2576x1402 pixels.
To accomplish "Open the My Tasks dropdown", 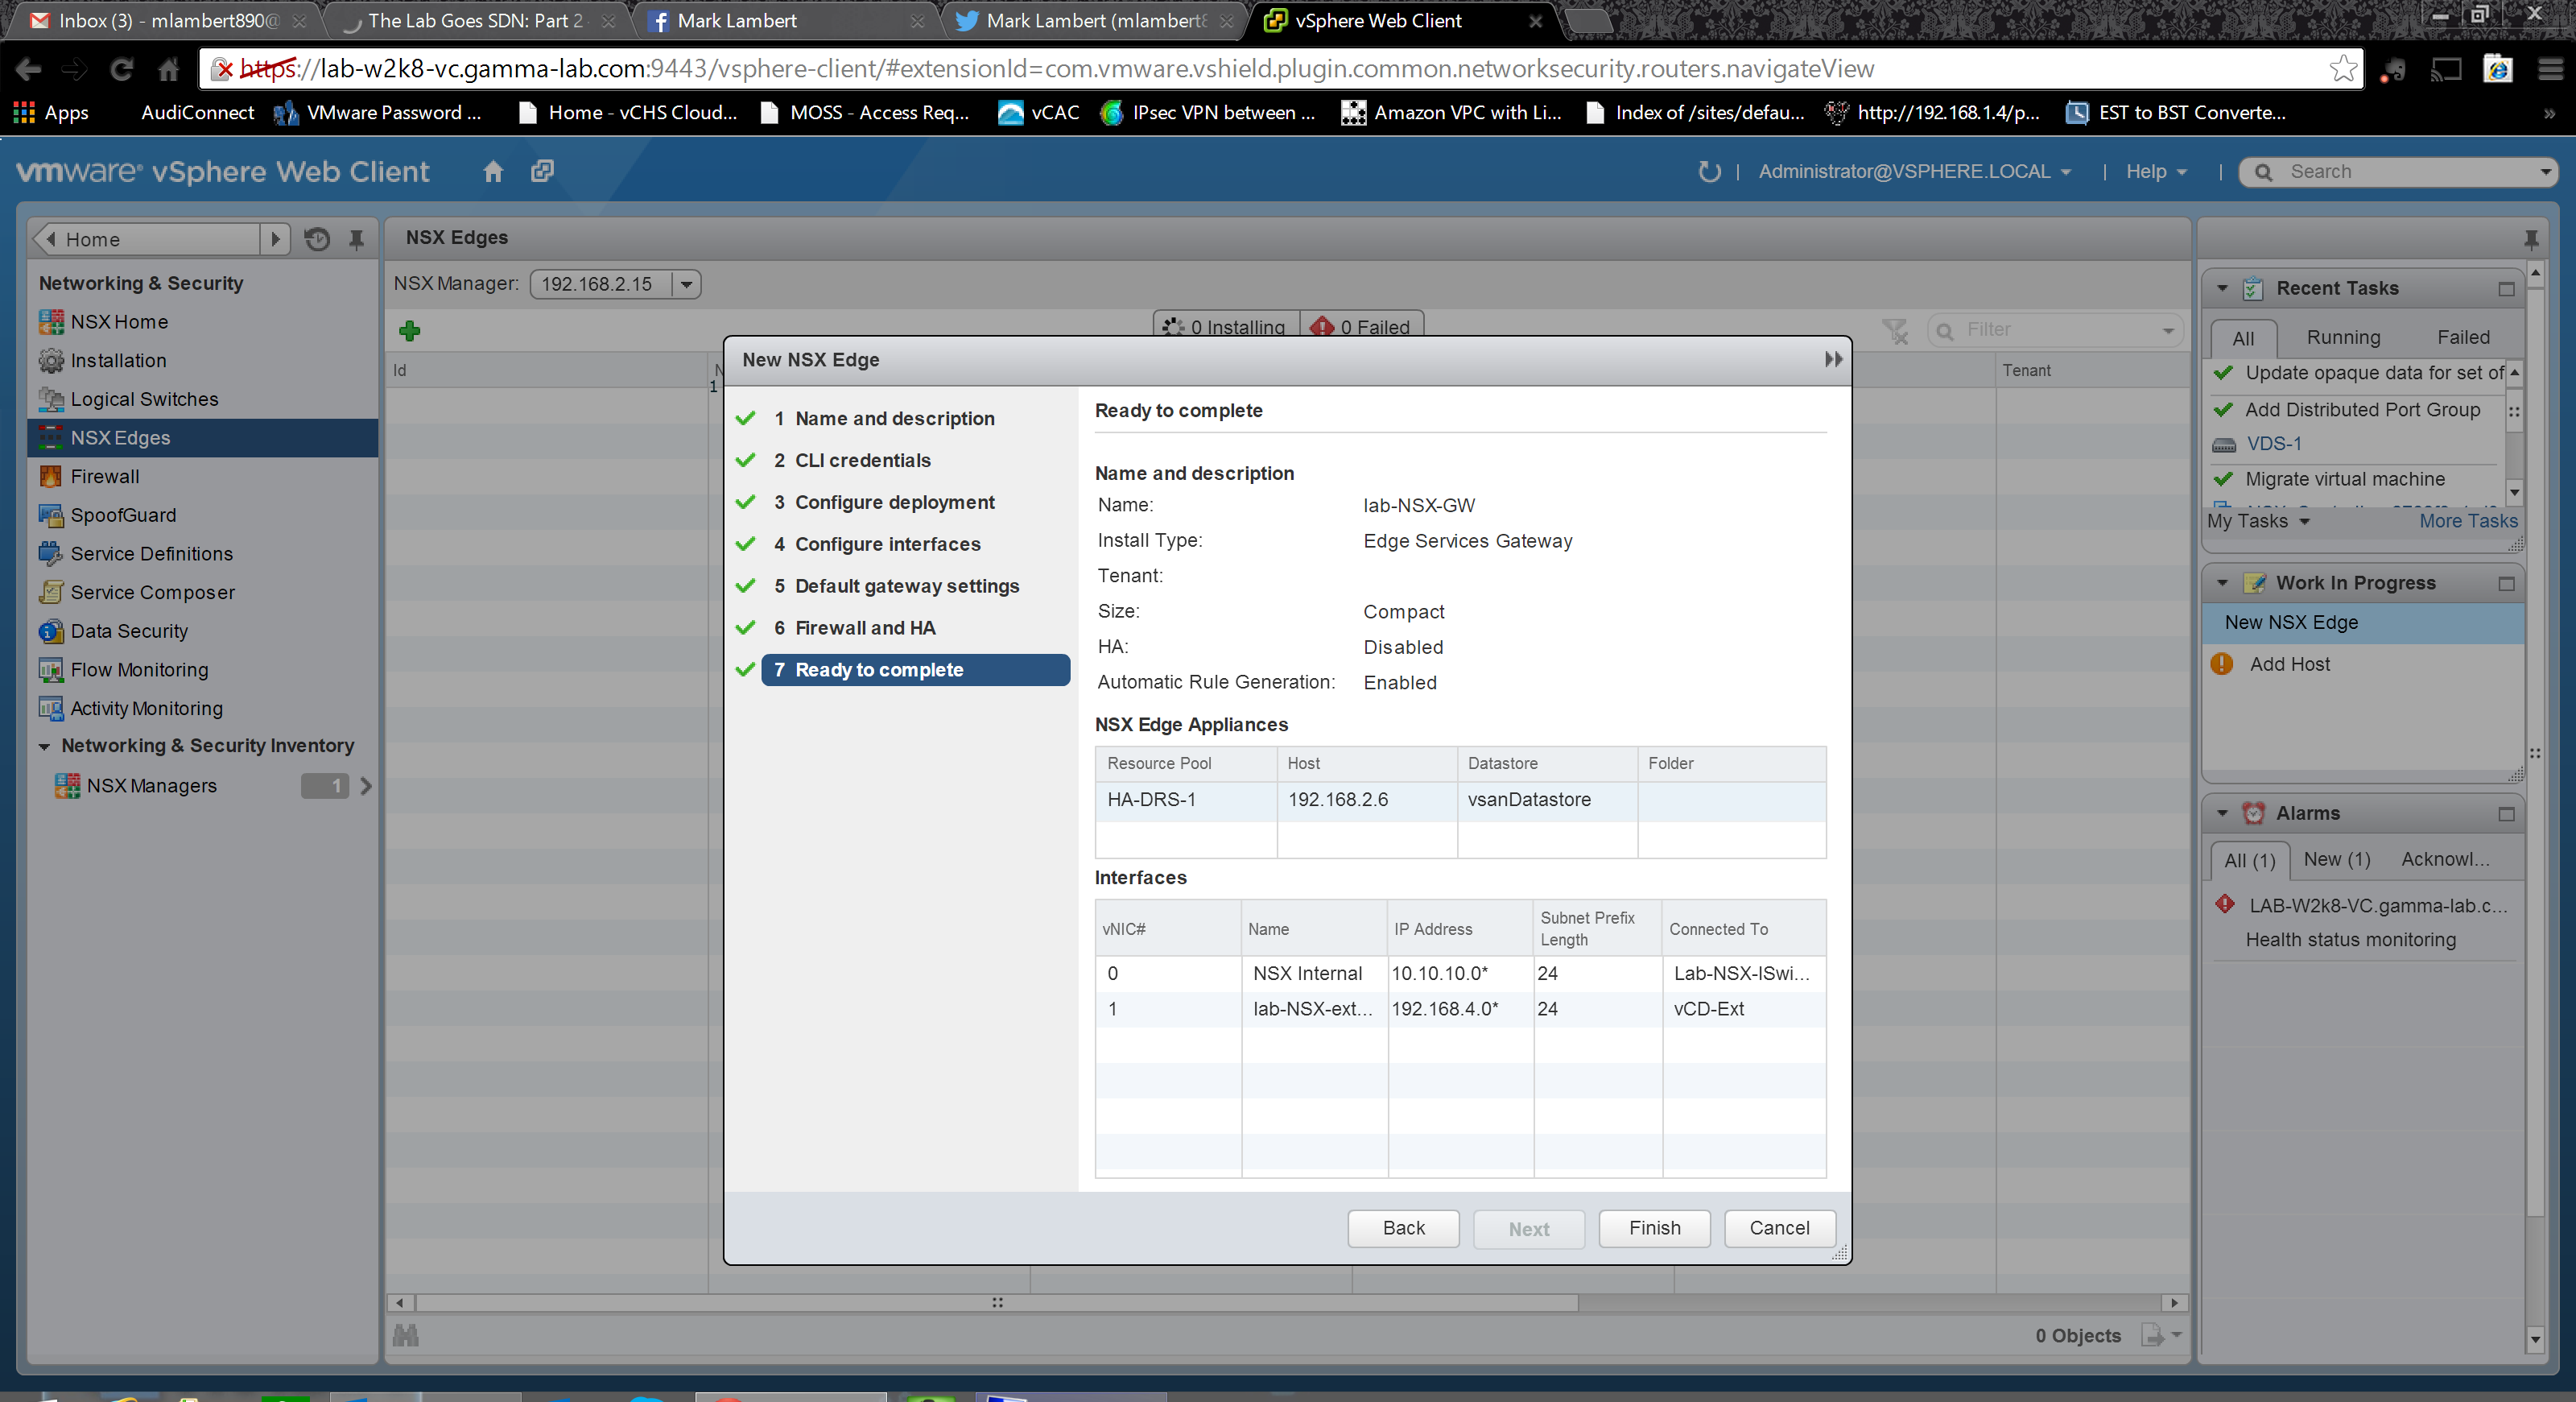I will [2258, 521].
